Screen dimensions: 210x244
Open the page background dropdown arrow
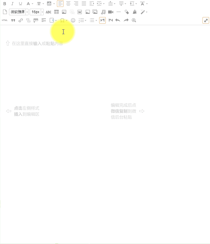(56, 20)
